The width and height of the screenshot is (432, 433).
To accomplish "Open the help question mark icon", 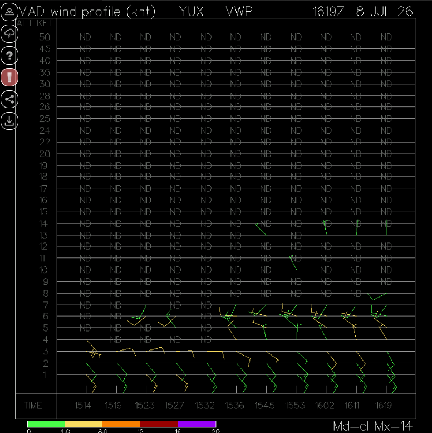I will 9,56.
